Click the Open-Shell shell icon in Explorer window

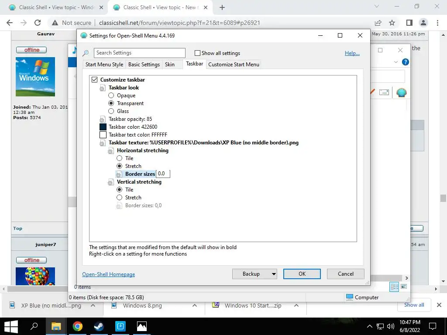point(402,92)
